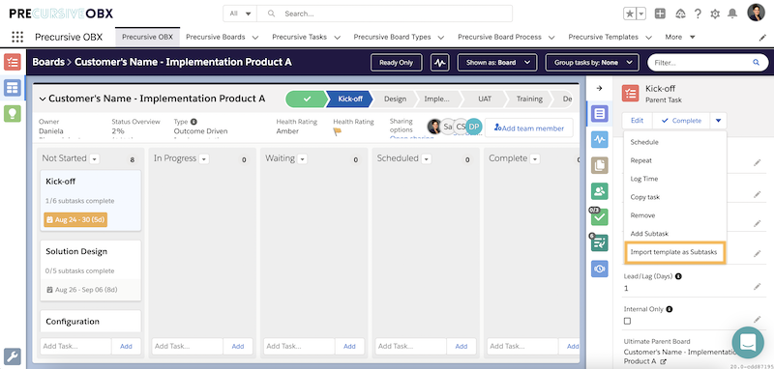Click the Complete button

pos(681,120)
